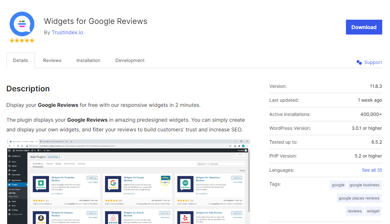Click the Trustindex plugin logo icon

(22, 24)
